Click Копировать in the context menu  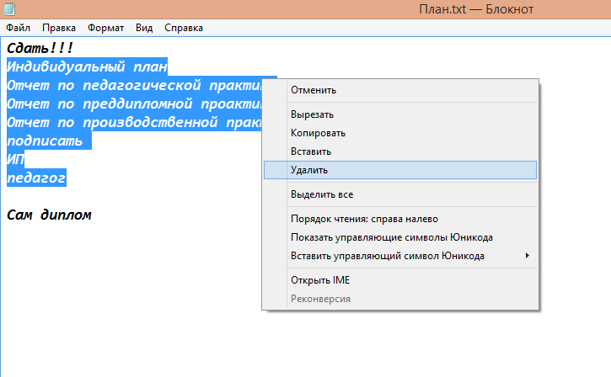point(318,133)
